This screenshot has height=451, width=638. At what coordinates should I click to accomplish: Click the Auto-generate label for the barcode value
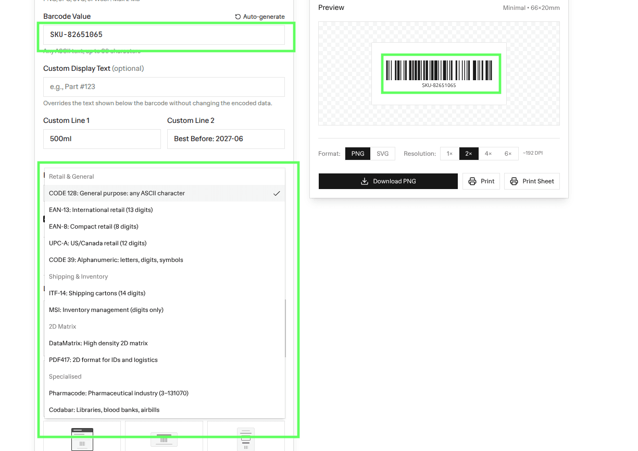click(264, 17)
